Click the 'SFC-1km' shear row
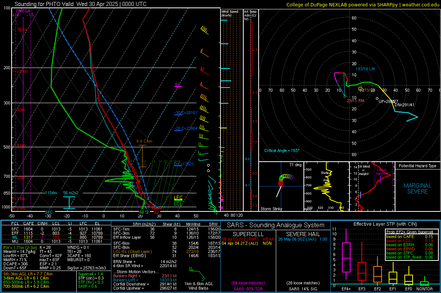Viewport: 441px width, 293px height. (x=167, y=229)
